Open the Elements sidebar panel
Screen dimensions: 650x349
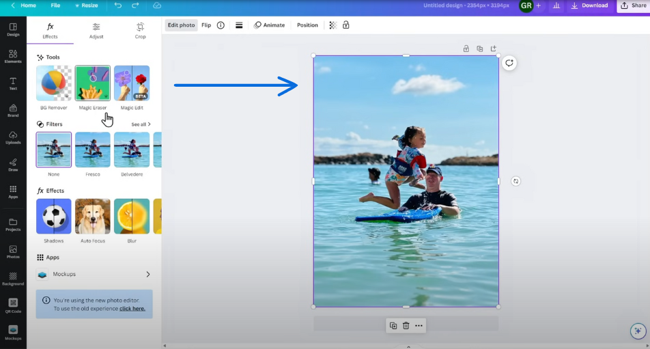pos(13,56)
